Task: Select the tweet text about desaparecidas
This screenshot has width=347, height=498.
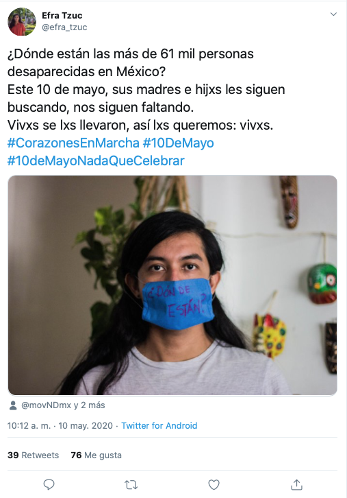Action: pos(146,89)
